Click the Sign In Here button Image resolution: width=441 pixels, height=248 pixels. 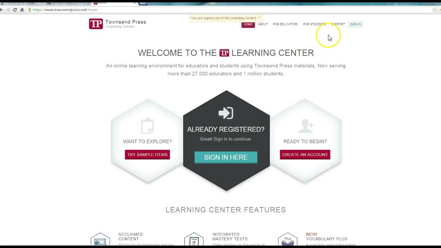(226, 157)
